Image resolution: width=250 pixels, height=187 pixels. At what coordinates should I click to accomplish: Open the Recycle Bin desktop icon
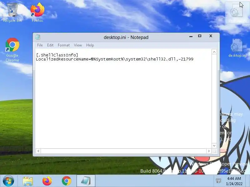tap(12, 12)
